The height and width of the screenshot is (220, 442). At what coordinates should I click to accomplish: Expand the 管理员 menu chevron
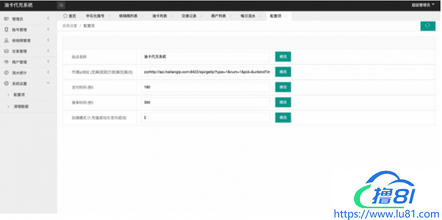(48, 19)
